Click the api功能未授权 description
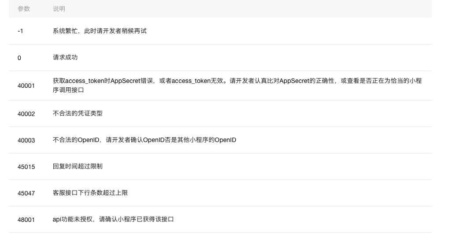The width and height of the screenshot is (452, 247). click(113, 219)
